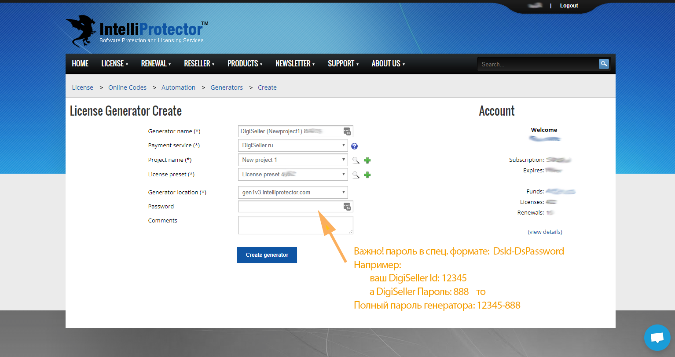Click the Create breadcrumb link
The width and height of the screenshot is (675, 357).
[267, 87]
